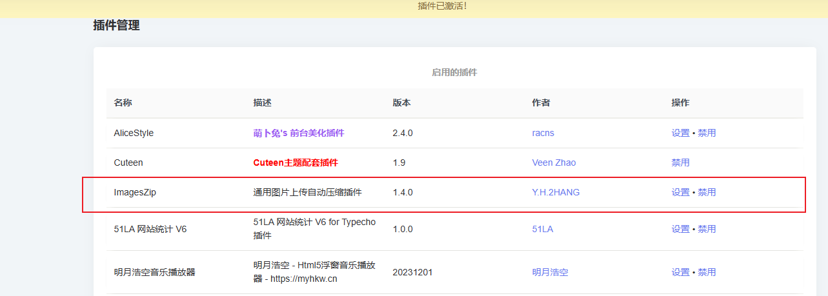The height and width of the screenshot is (296, 828).
Task: Disable the 明月浩空音乐播放器 plugin
Action: click(x=707, y=272)
